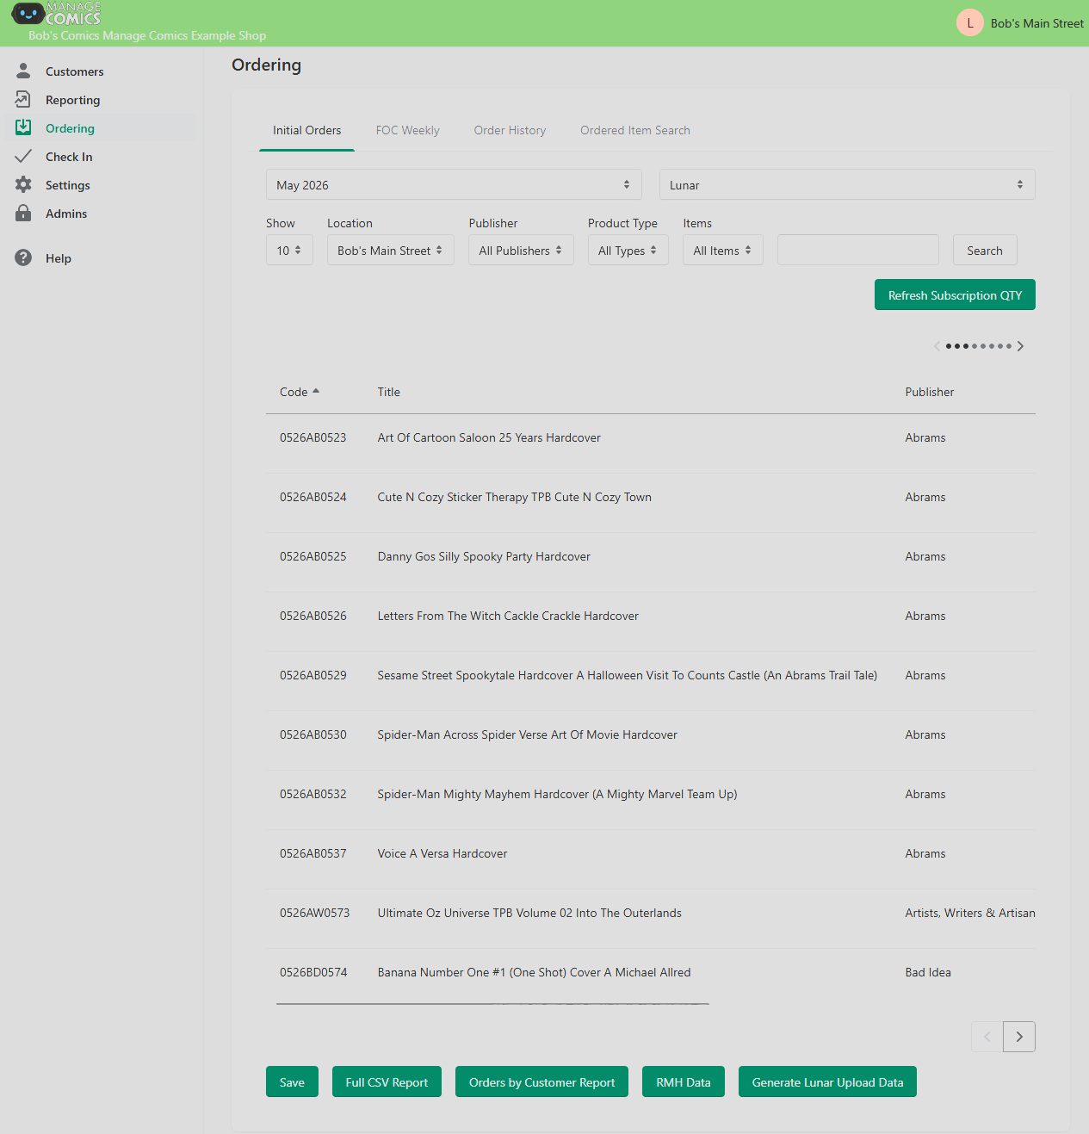Open Help via the question mark icon
Viewport: 1089px width, 1134px height.
tap(23, 257)
